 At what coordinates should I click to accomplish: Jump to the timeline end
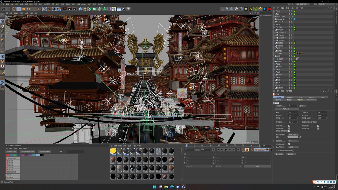(238, 149)
